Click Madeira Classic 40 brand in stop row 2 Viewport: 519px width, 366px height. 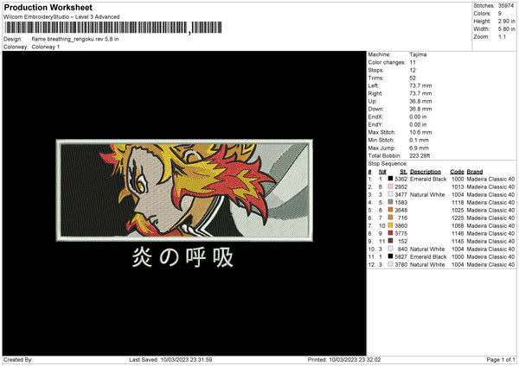click(490, 187)
